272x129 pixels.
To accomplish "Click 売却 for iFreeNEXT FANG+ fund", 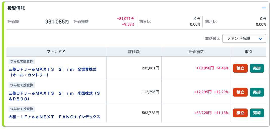I will click(x=257, y=113).
